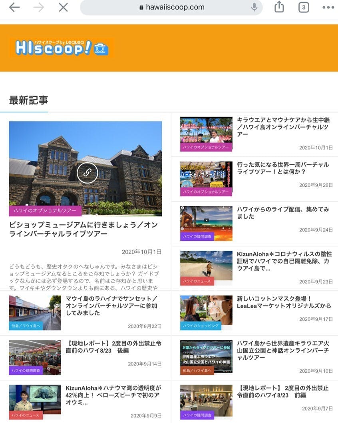Click 他島／マウイ島へ category tag

click(26, 326)
